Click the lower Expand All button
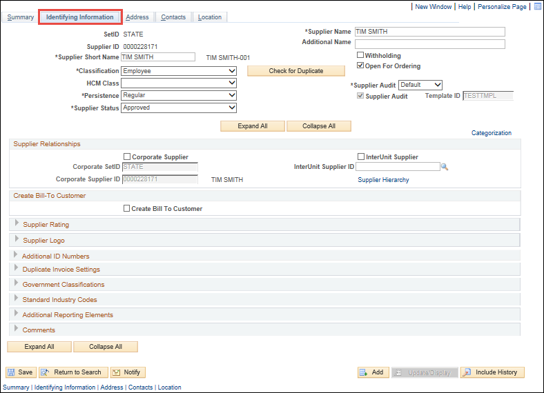Screen dimensions: 544x393 [39, 347]
